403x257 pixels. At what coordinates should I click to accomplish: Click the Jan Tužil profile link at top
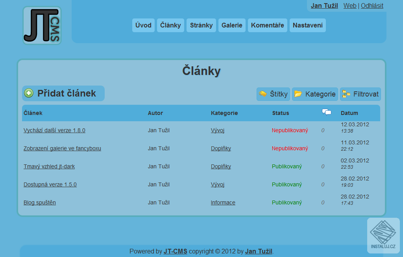(324, 5)
